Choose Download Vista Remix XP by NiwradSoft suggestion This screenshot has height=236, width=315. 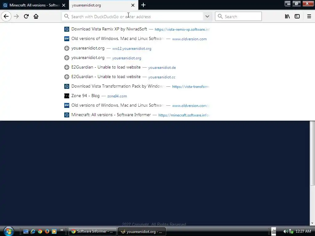coord(137,29)
